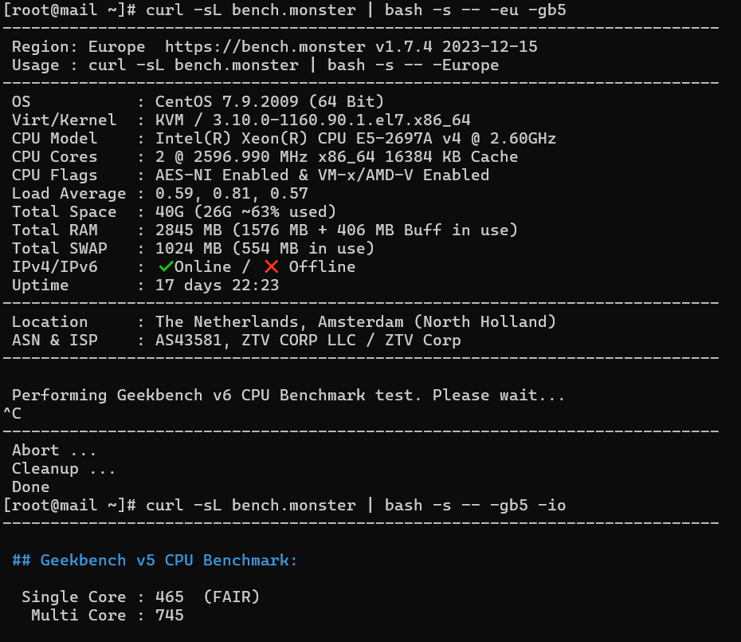Click the ASN text AS43581
741x642 pixels.
[188, 341]
